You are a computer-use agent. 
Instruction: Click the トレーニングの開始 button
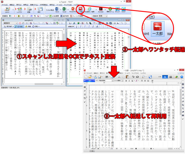point(77,16)
